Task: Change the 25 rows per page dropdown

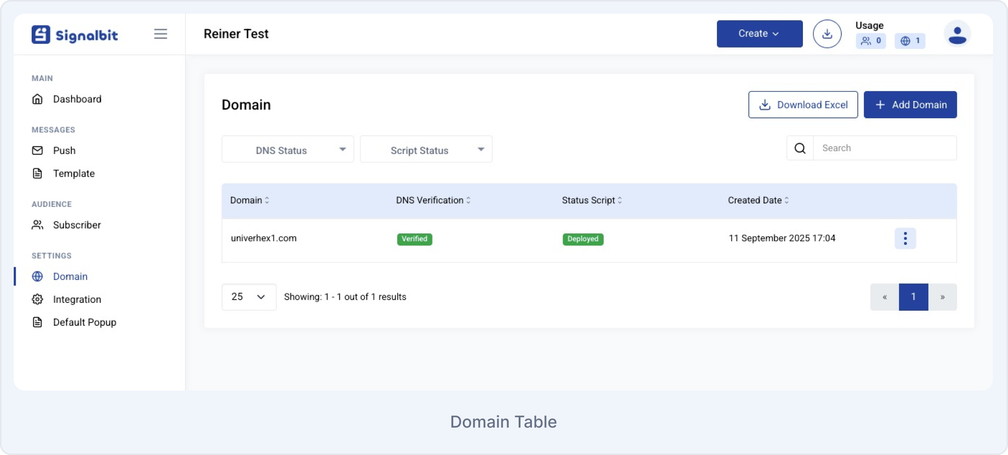Action: (249, 297)
